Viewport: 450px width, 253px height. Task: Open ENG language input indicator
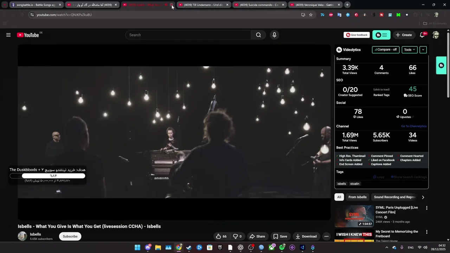tap(411, 247)
